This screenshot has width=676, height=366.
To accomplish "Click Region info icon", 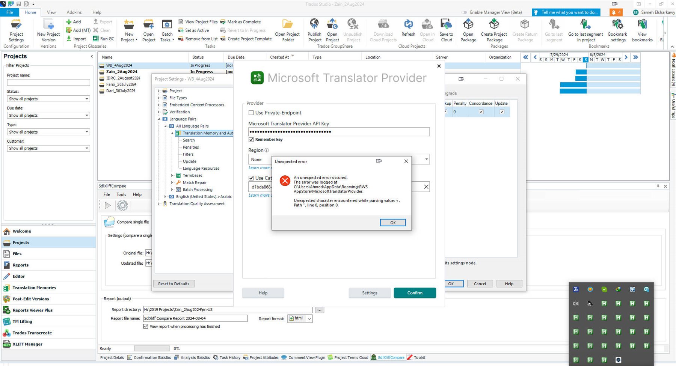I will coord(267,150).
